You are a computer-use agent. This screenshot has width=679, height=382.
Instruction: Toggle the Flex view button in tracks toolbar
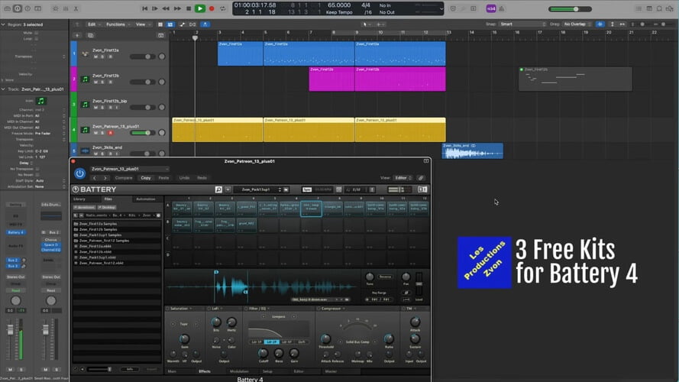tap(192, 24)
